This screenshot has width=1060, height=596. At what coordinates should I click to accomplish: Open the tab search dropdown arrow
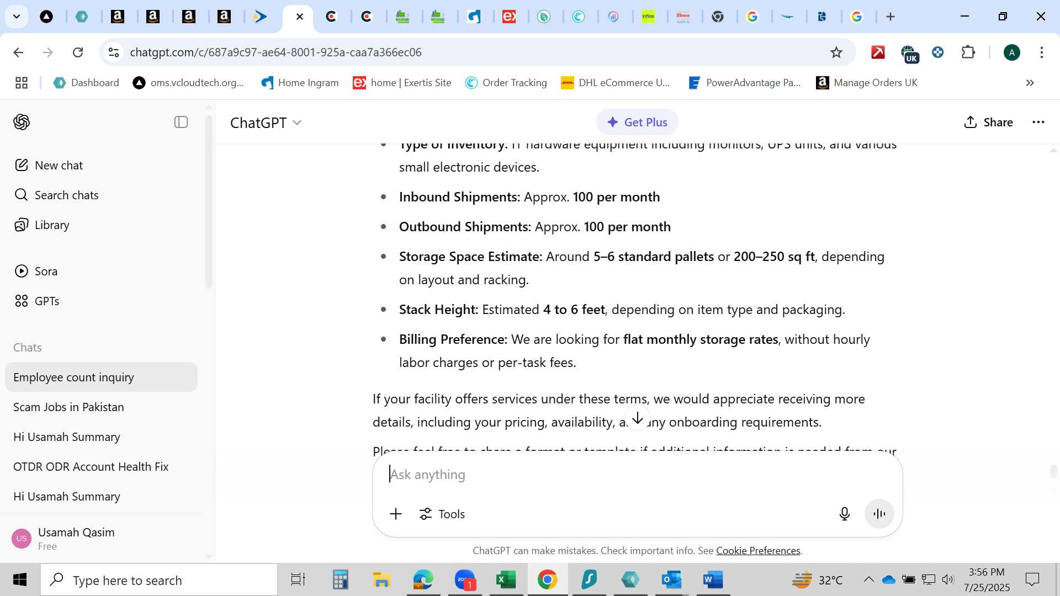[17, 17]
